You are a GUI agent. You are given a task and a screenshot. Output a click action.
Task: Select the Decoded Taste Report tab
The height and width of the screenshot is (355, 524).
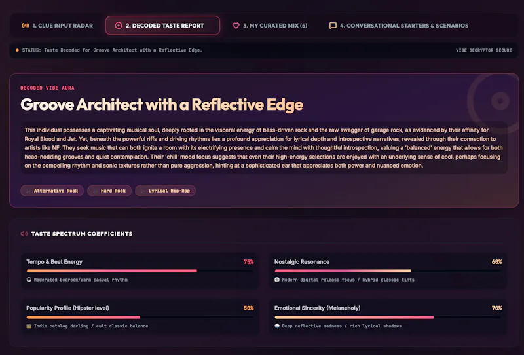click(x=162, y=26)
